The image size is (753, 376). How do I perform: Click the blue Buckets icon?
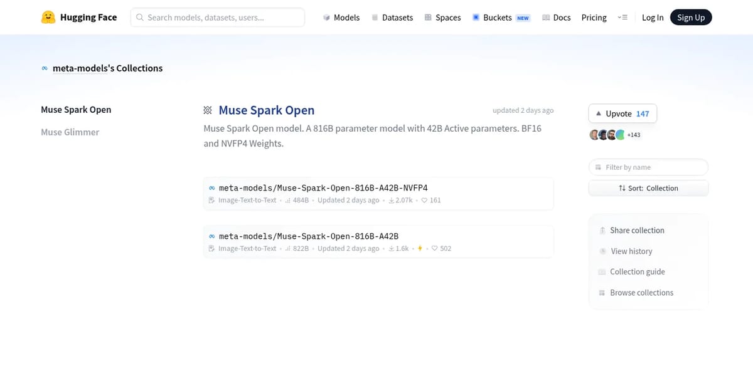(x=476, y=18)
